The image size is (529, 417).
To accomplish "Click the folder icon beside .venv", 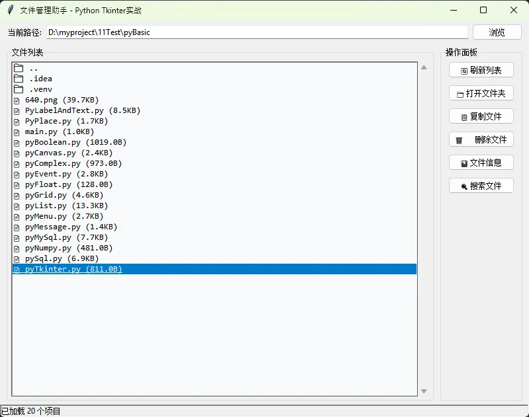I will click(19, 89).
